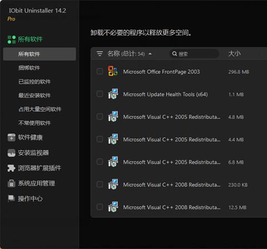Click the icon of the 230.0 KB Visual C++ 2008 row

pos(113,184)
